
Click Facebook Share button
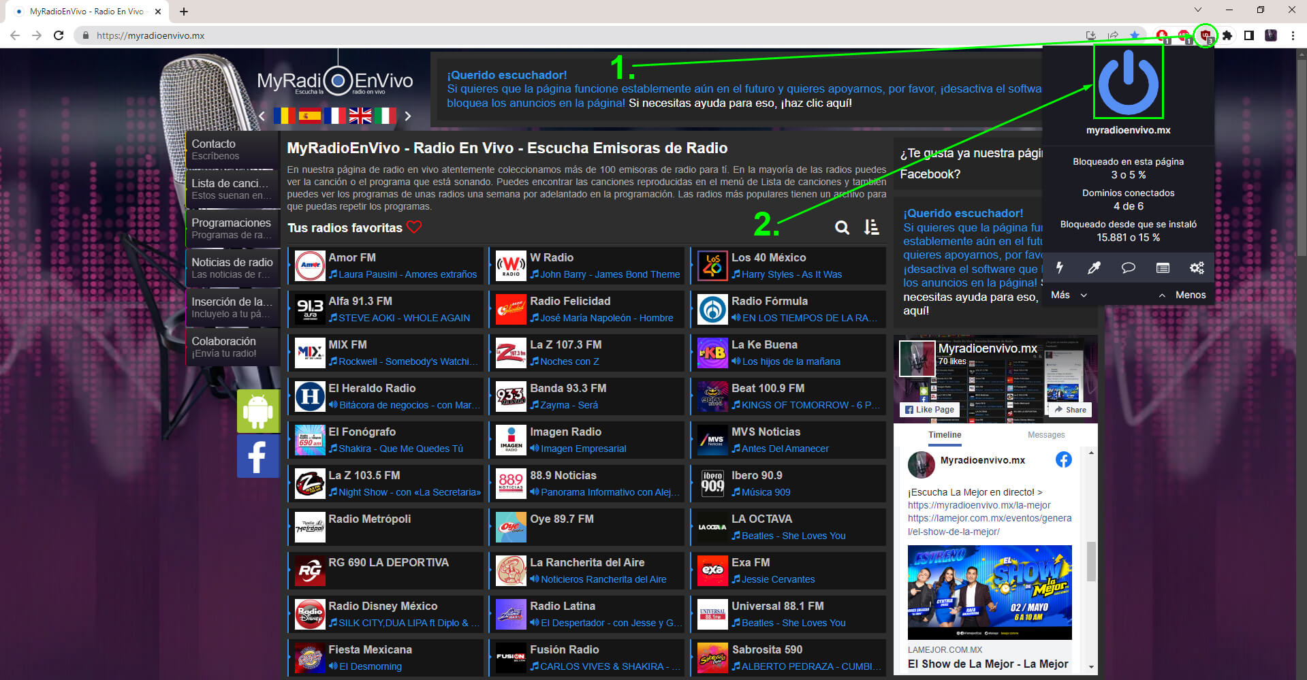pos(1069,409)
